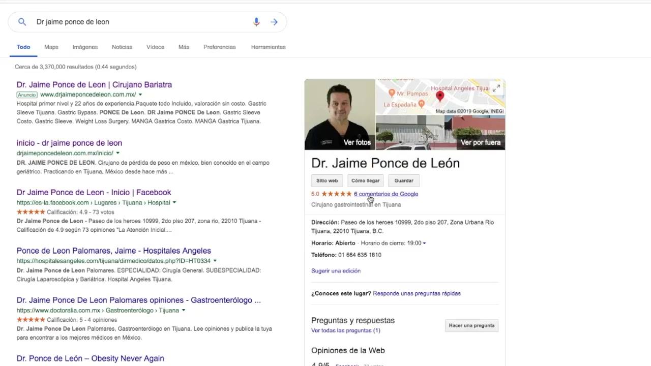651x366 pixels.
Task: Click the 'Cirujano gastrointestinal en Tijuana' description
Action: (x=356, y=204)
